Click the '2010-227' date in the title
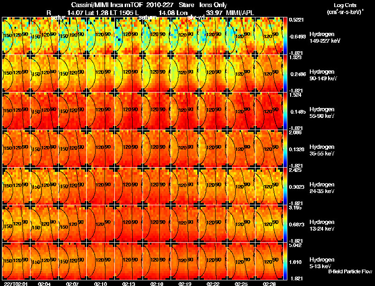The width and height of the screenshot is (375, 286). [160, 5]
